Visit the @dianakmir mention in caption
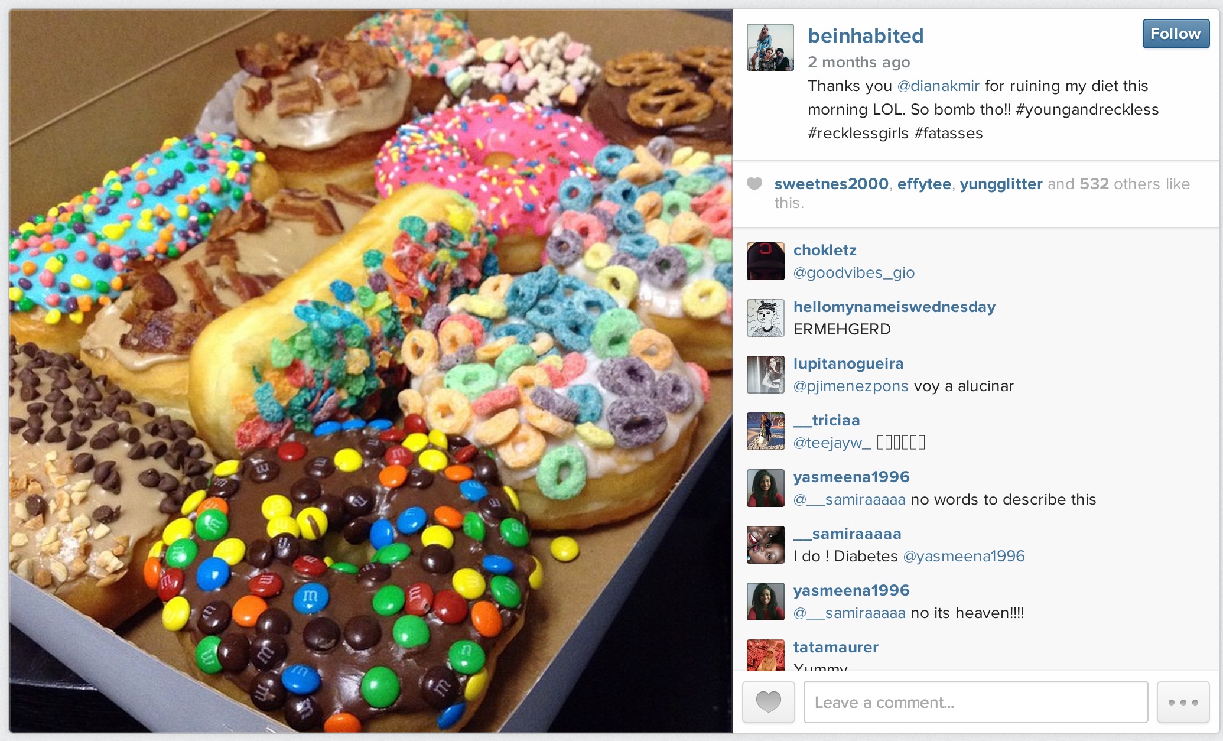The width and height of the screenshot is (1223, 741). pos(938,86)
